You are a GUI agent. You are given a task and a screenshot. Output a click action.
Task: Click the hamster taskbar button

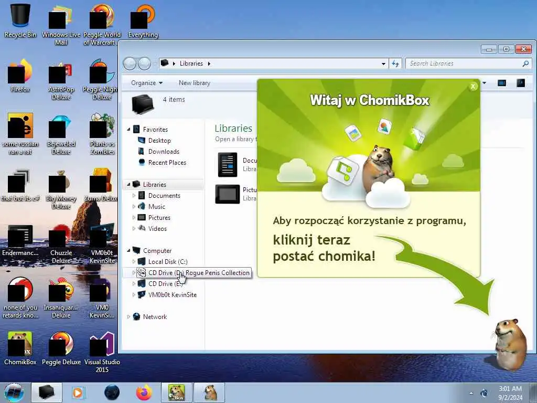tap(210, 393)
